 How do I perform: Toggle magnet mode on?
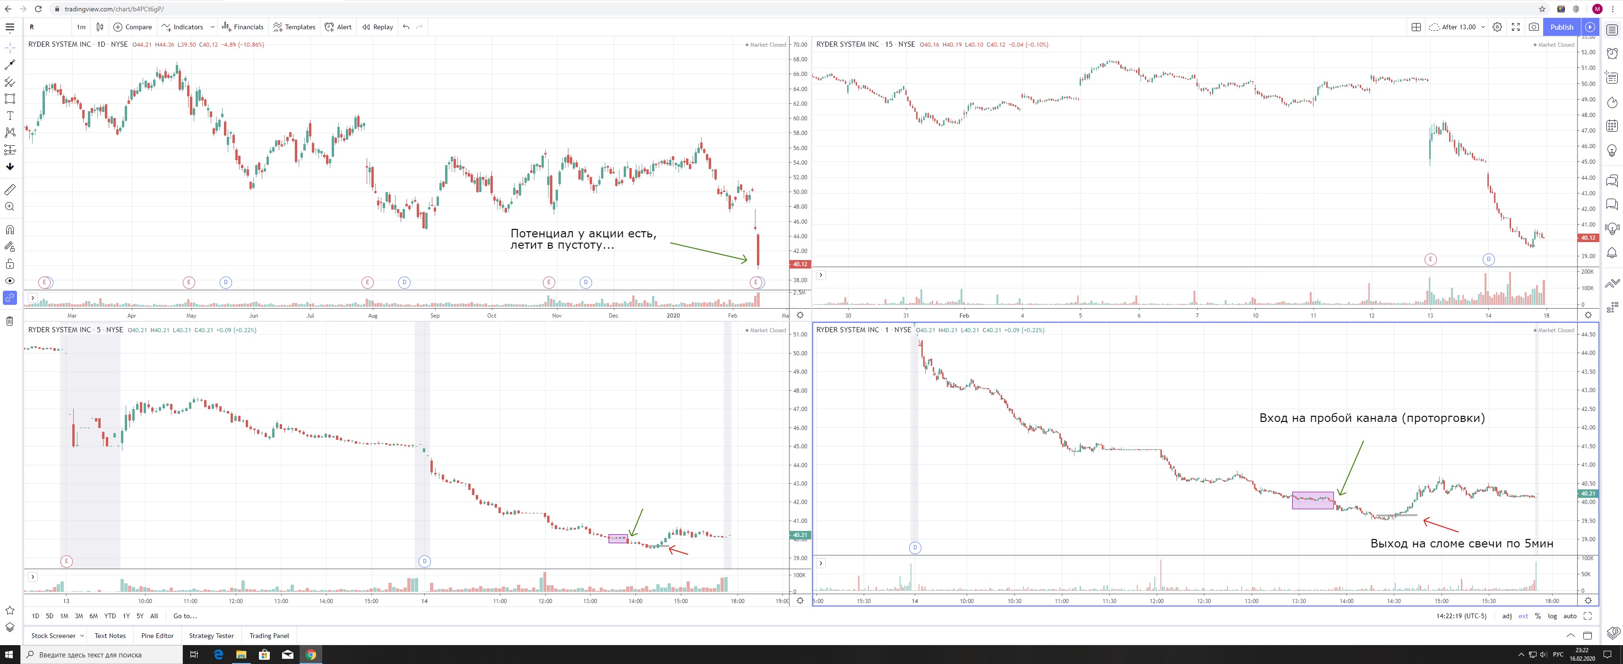[10, 230]
